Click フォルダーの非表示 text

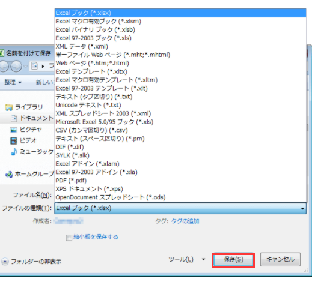[36, 262]
